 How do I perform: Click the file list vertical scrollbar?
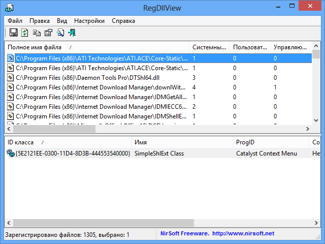coord(315,86)
